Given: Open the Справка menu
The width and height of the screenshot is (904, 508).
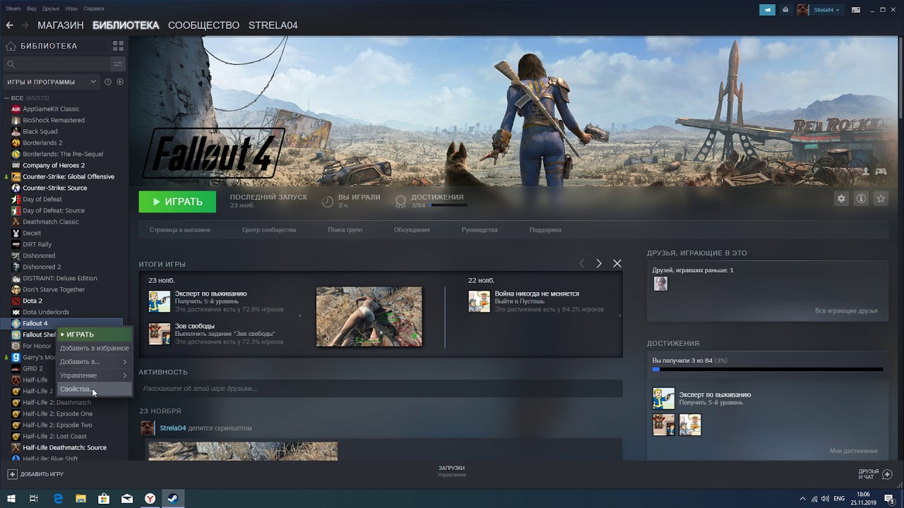Looking at the screenshot, I should (x=94, y=8).
